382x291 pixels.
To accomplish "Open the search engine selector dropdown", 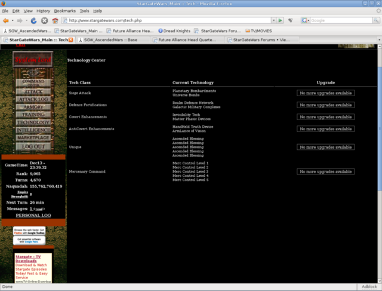I will pyautogui.click(x=305, y=20).
